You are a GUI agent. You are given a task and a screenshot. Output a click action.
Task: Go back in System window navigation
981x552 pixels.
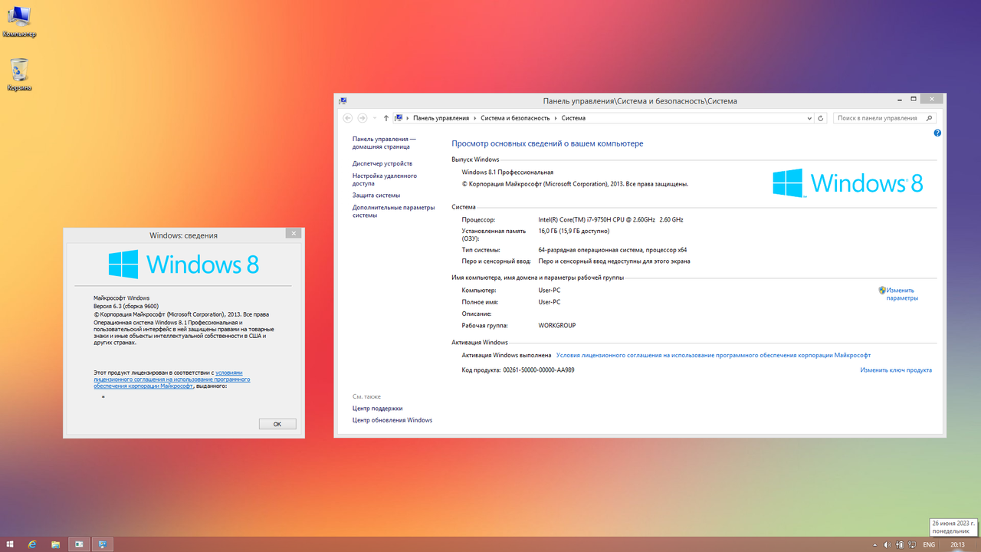tap(348, 118)
